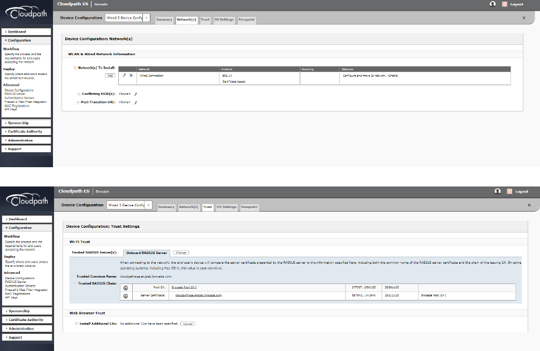
Task: Edit the Wired Connection network with pencil icon
Action: click(124, 75)
